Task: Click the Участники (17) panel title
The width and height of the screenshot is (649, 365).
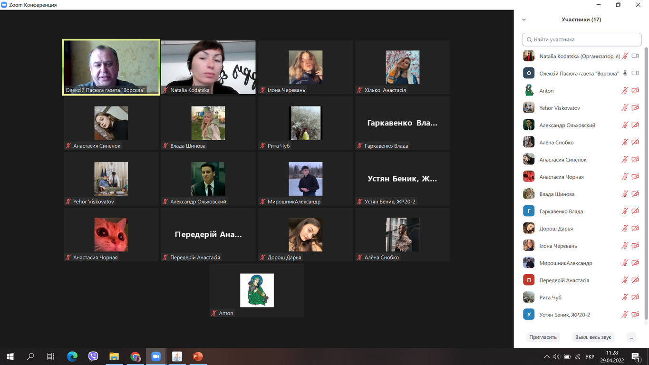Action: coord(581,19)
